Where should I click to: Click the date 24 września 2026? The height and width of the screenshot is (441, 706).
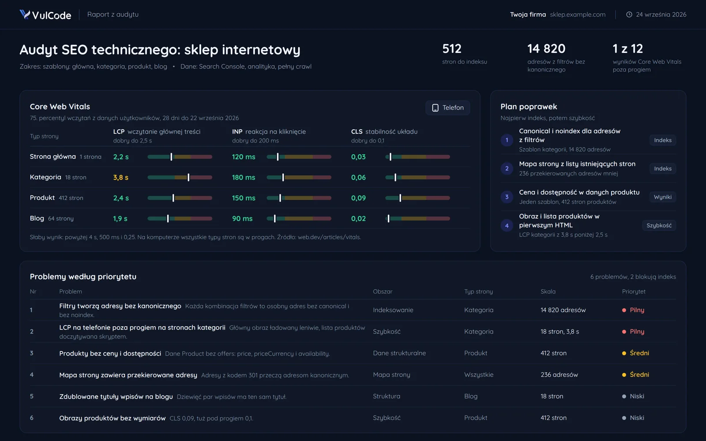coord(661,15)
